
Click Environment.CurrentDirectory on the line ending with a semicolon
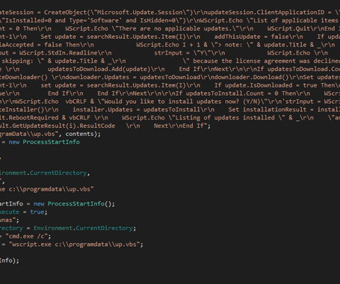coord(83,228)
